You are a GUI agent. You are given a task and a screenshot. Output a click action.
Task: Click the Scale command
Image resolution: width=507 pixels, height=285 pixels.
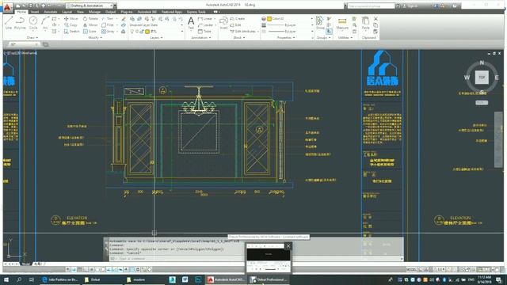90,32
